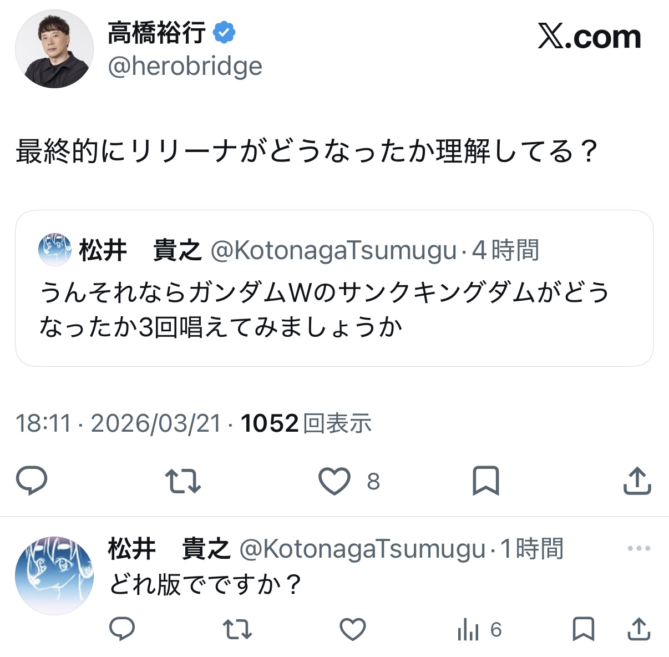Reply to the どれ版でですか comment
This screenshot has width=669, height=657.
(x=122, y=629)
